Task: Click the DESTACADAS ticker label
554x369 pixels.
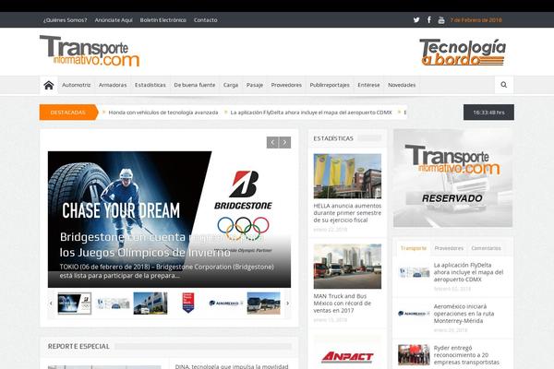Action: point(68,113)
